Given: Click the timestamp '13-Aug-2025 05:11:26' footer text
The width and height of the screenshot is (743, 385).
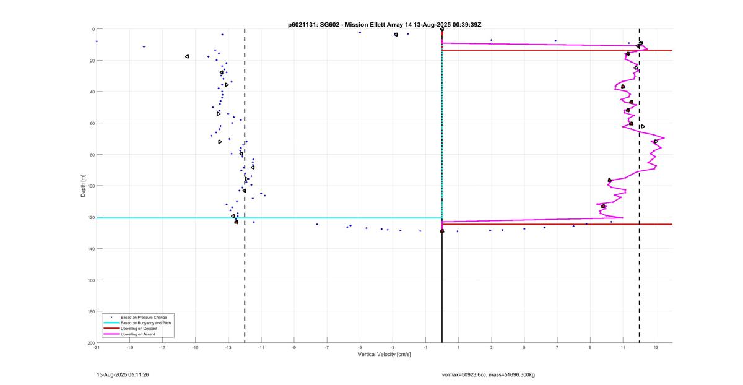Looking at the screenshot, I should tap(123, 374).
